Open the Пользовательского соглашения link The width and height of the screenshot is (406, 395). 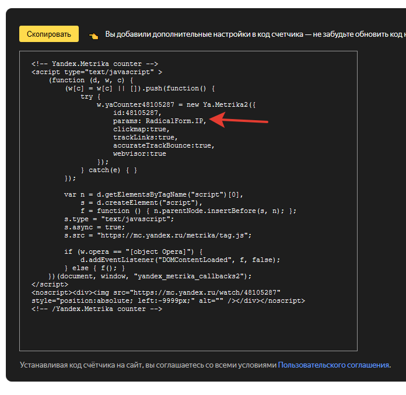pyautogui.click(x=333, y=365)
